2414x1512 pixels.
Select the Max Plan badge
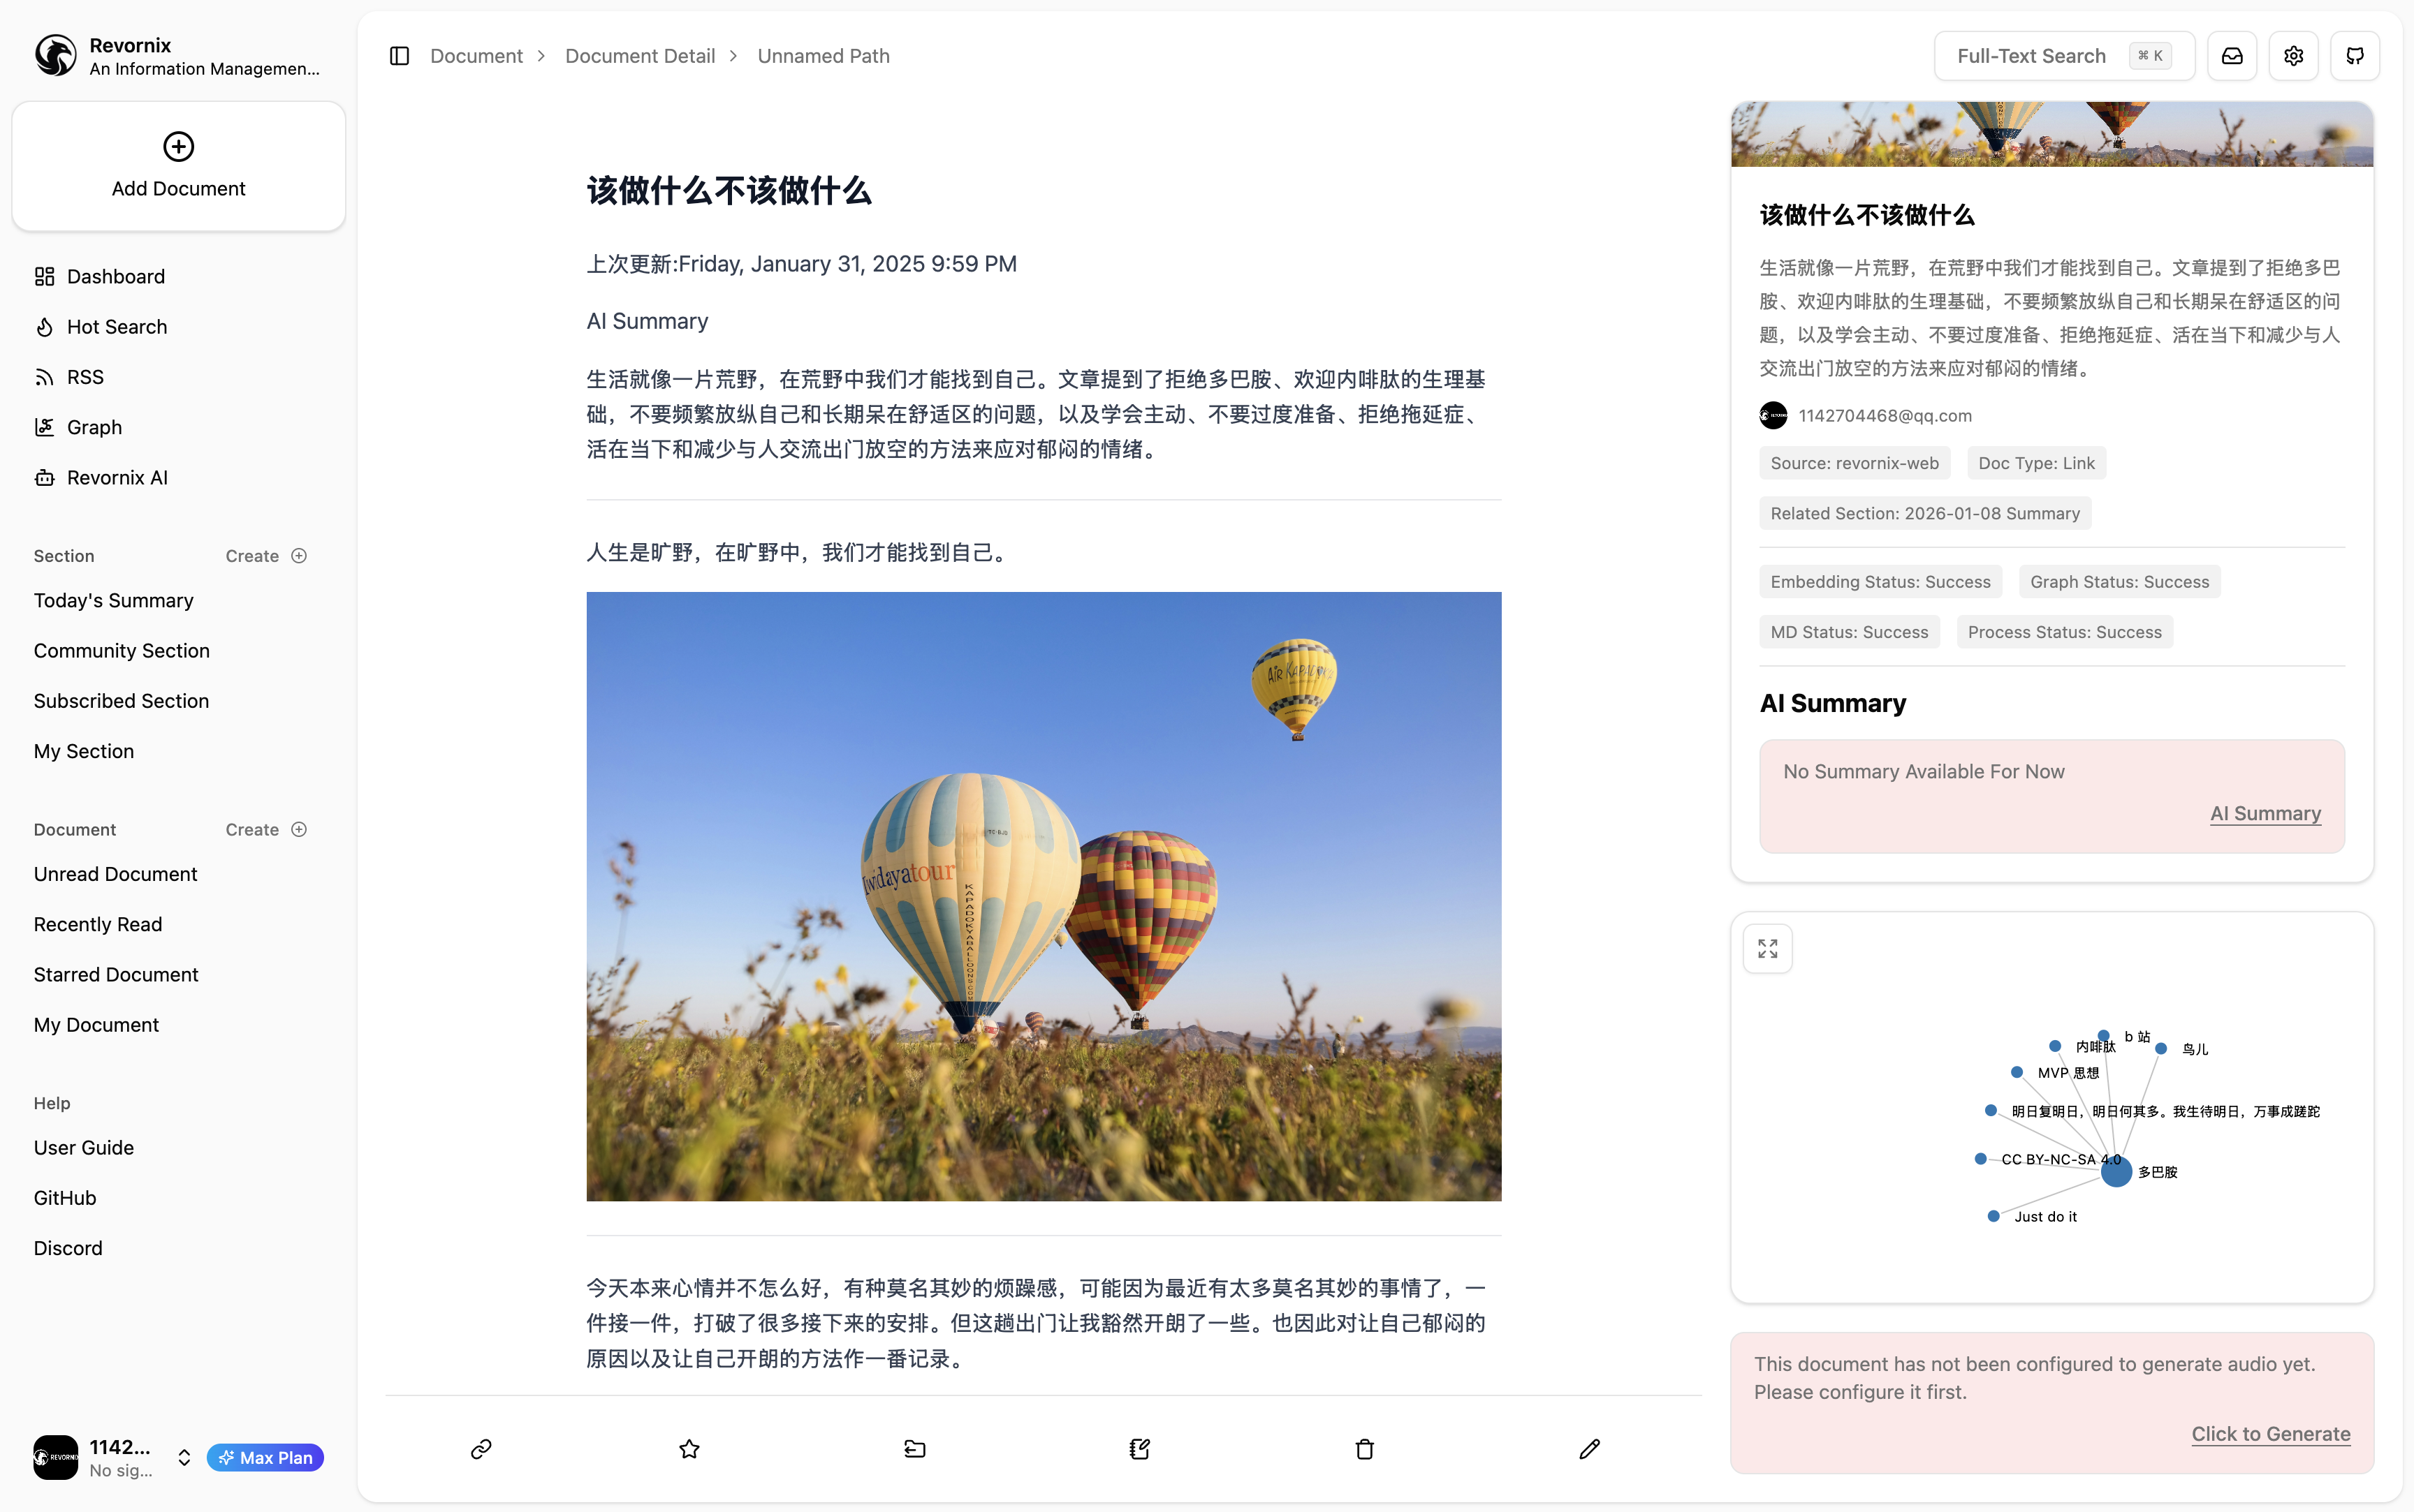click(x=264, y=1457)
